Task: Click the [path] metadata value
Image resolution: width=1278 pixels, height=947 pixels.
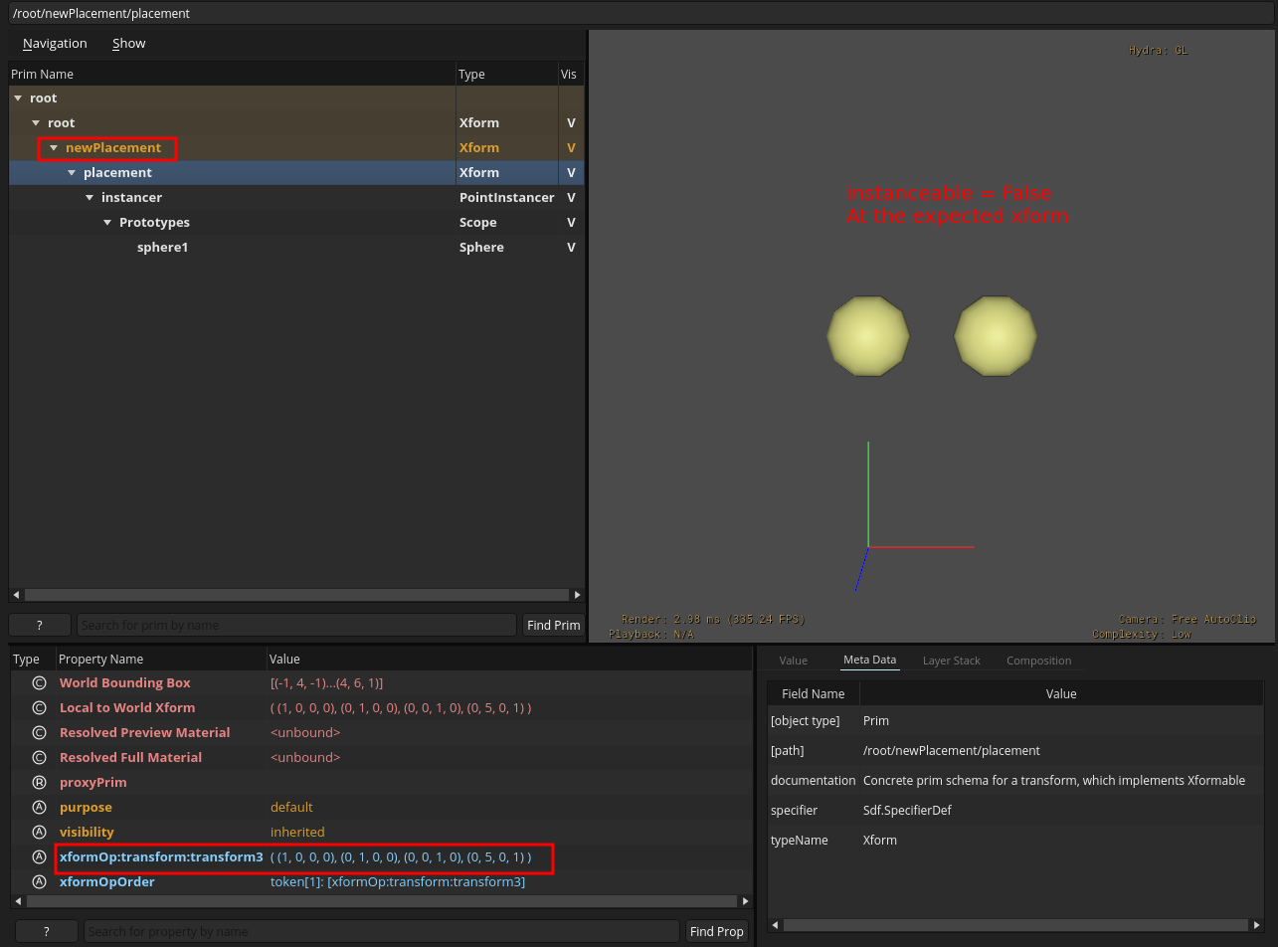Action: [x=951, y=751]
